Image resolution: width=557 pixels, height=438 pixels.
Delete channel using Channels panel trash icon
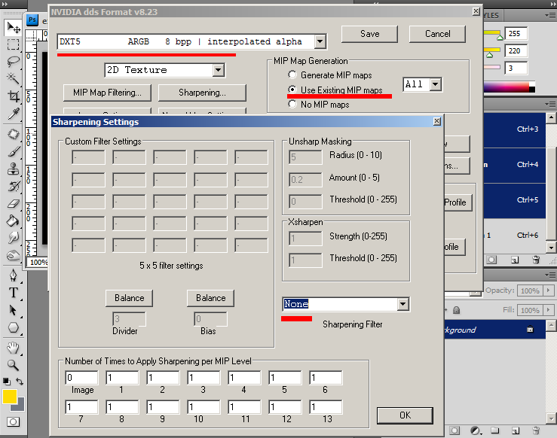(x=537, y=260)
